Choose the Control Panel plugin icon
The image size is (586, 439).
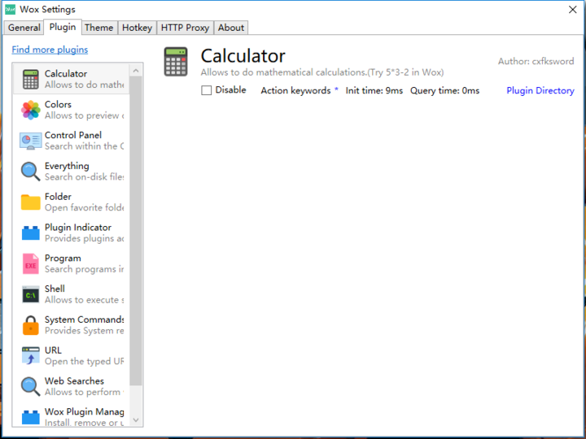click(x=31, y=141)
